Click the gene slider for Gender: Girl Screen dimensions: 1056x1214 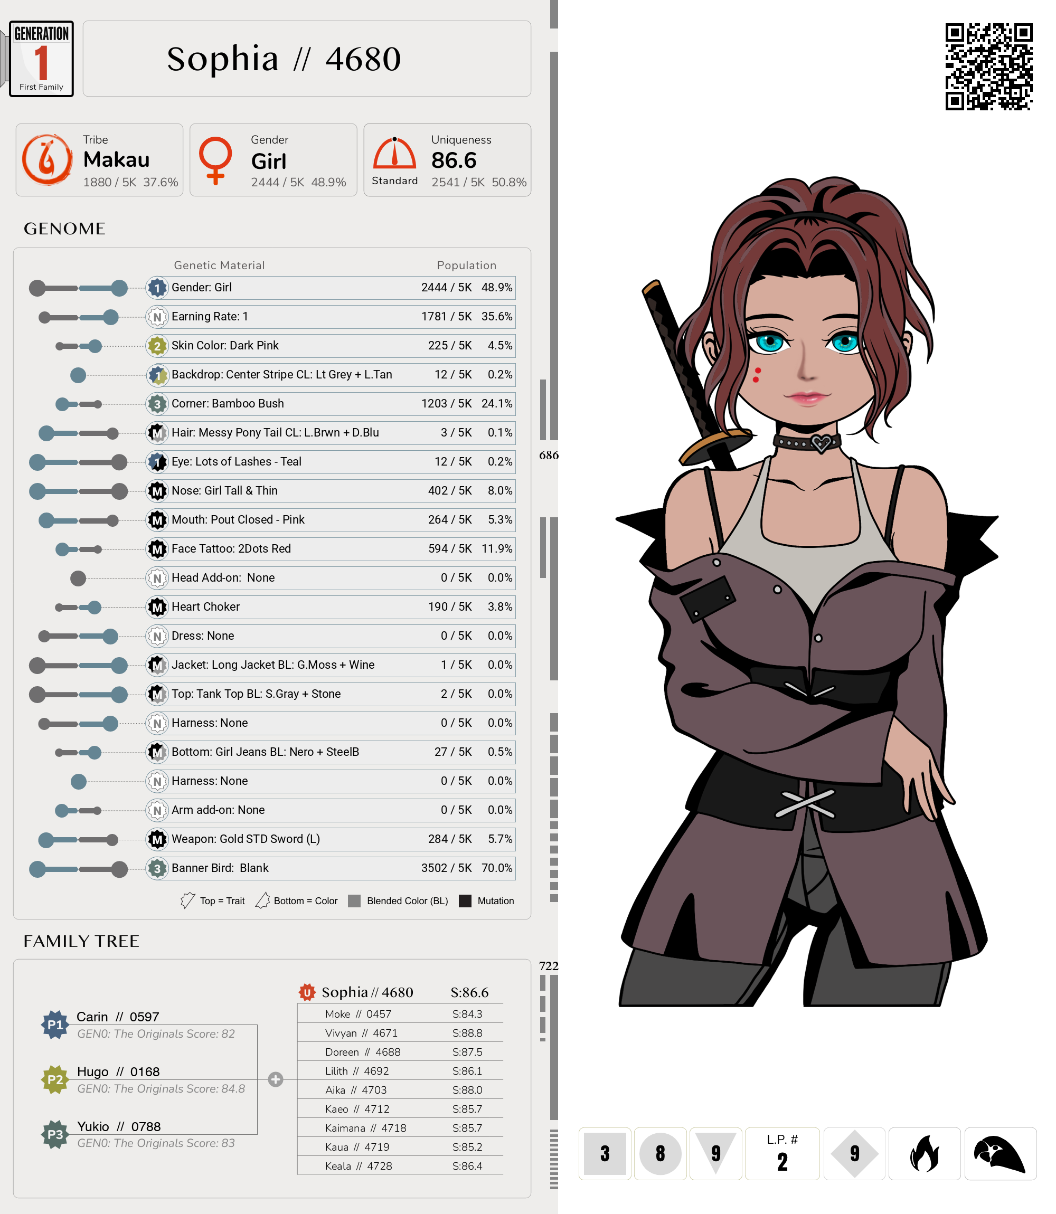click(78, 288)
